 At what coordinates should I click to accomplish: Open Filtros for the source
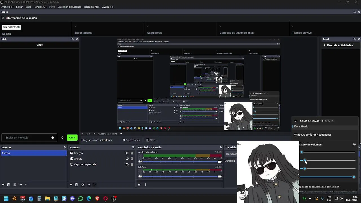(151, 140)
